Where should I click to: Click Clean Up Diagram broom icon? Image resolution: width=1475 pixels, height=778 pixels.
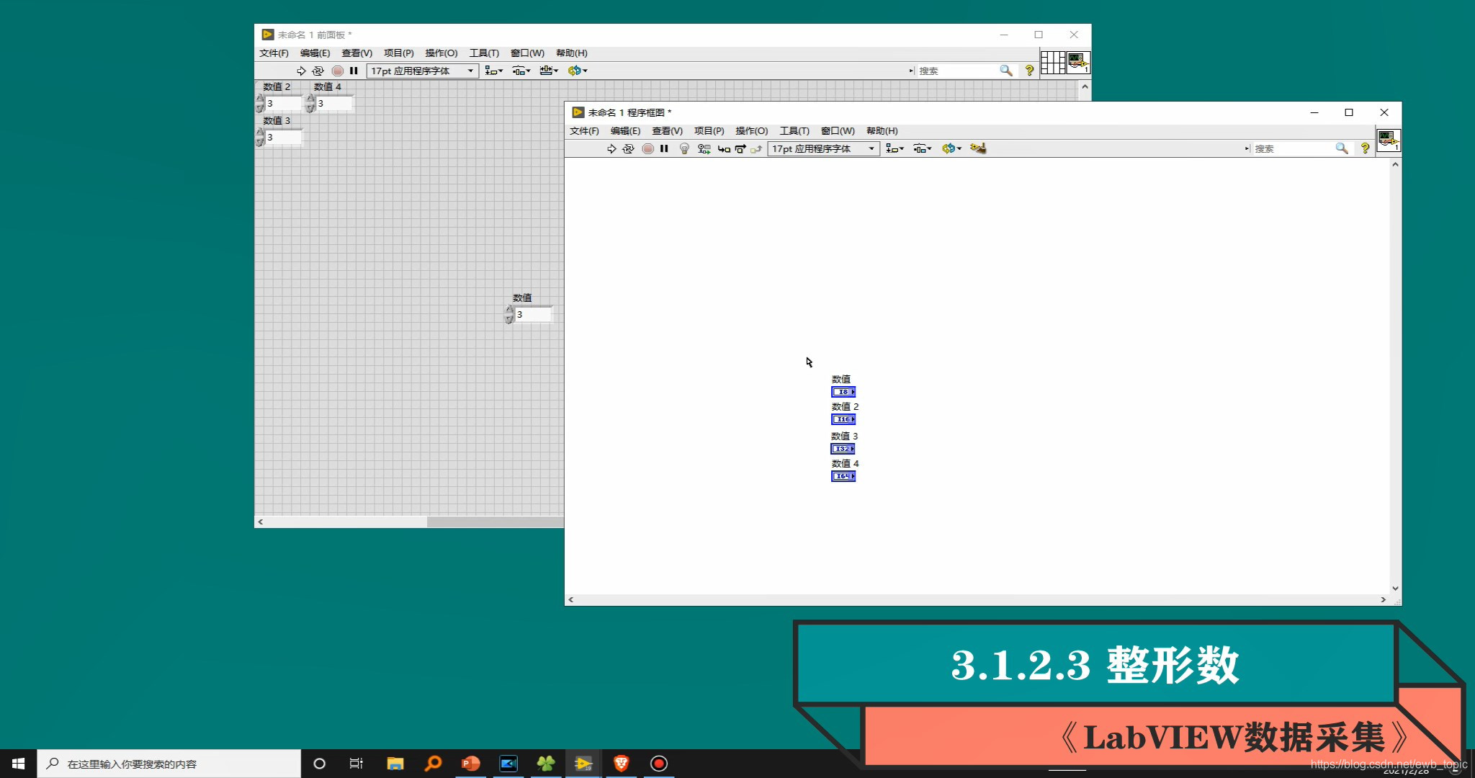pos(978,148)
